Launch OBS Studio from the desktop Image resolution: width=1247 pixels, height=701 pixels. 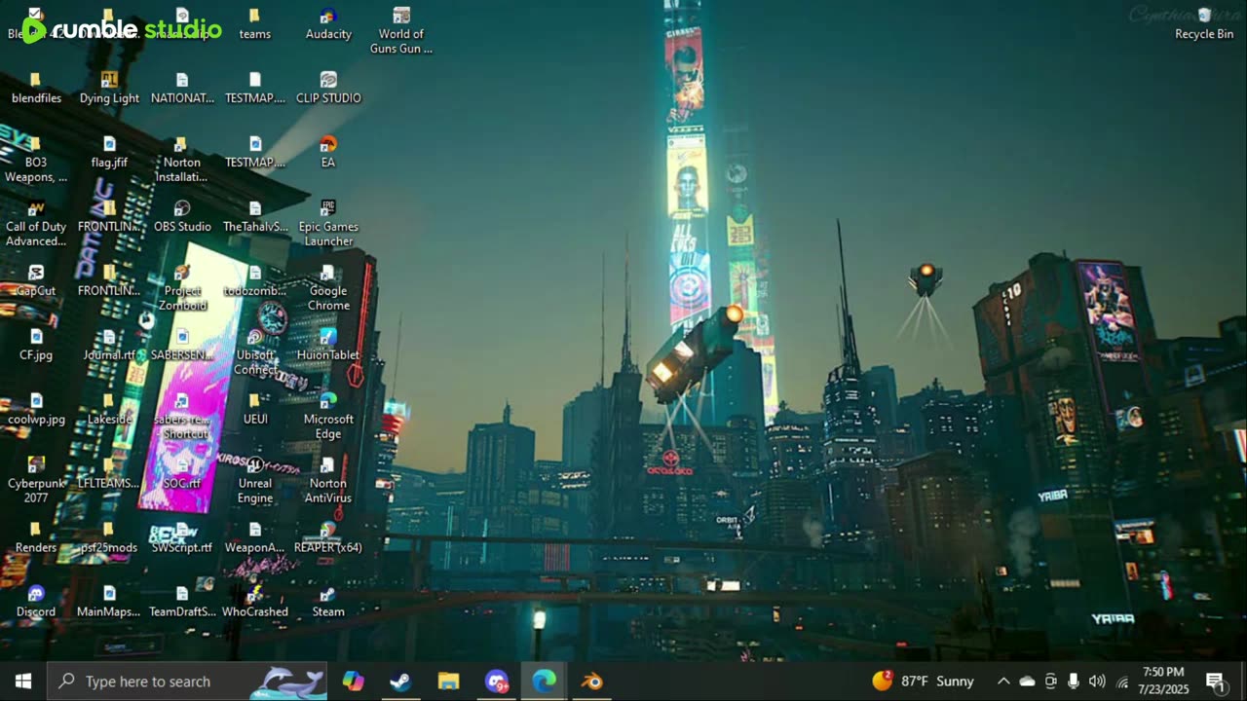[182, 216]
